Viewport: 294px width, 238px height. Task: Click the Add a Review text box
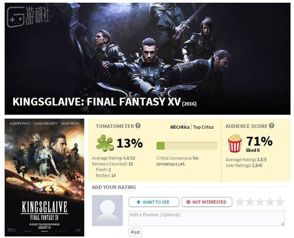point(207,218)
